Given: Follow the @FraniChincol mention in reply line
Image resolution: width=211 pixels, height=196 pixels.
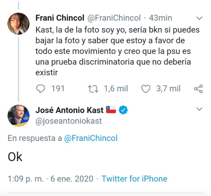Looking at the screenshot, I should 91,138.
